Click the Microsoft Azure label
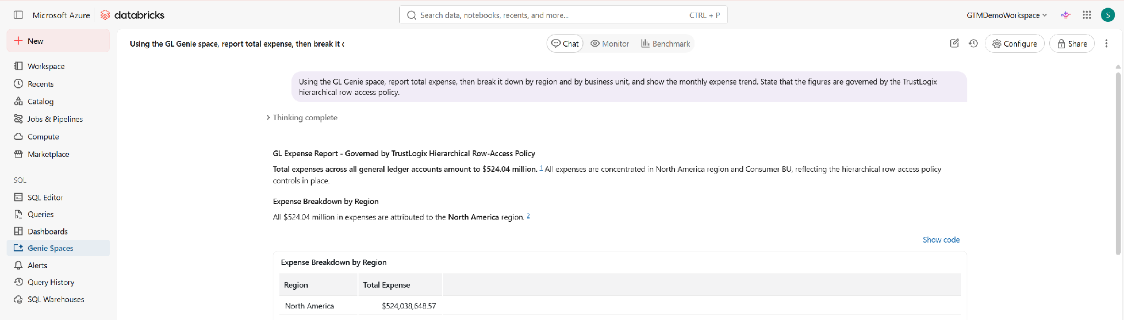This screenshot has width=1124, height=320. click(61, 15)
